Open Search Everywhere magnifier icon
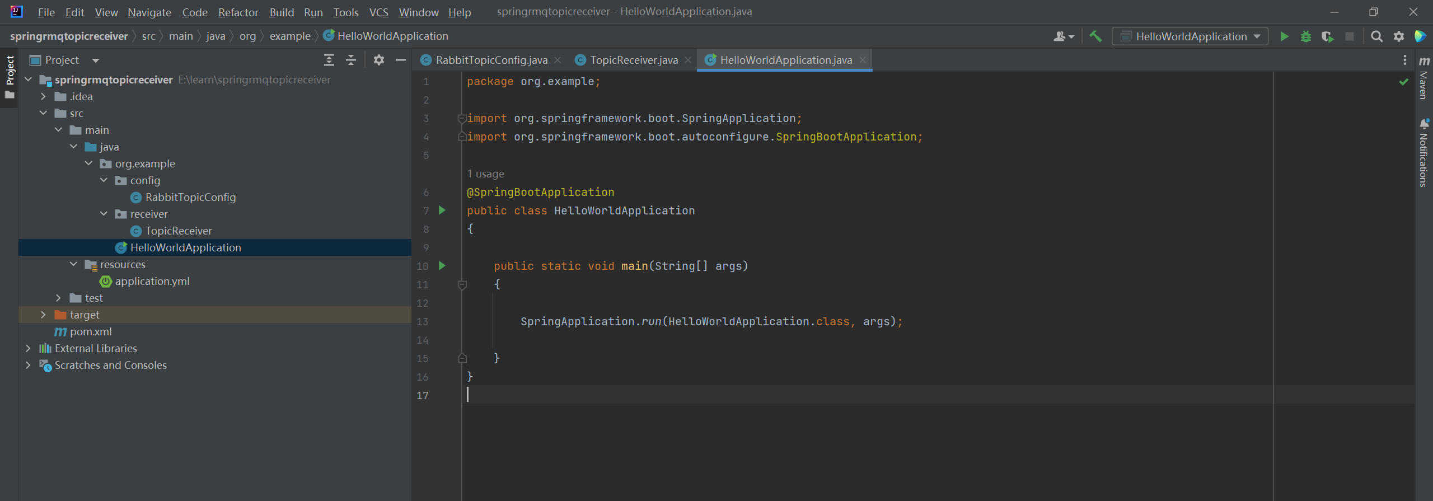The image size is (1433, 501). click(1376, 36)
